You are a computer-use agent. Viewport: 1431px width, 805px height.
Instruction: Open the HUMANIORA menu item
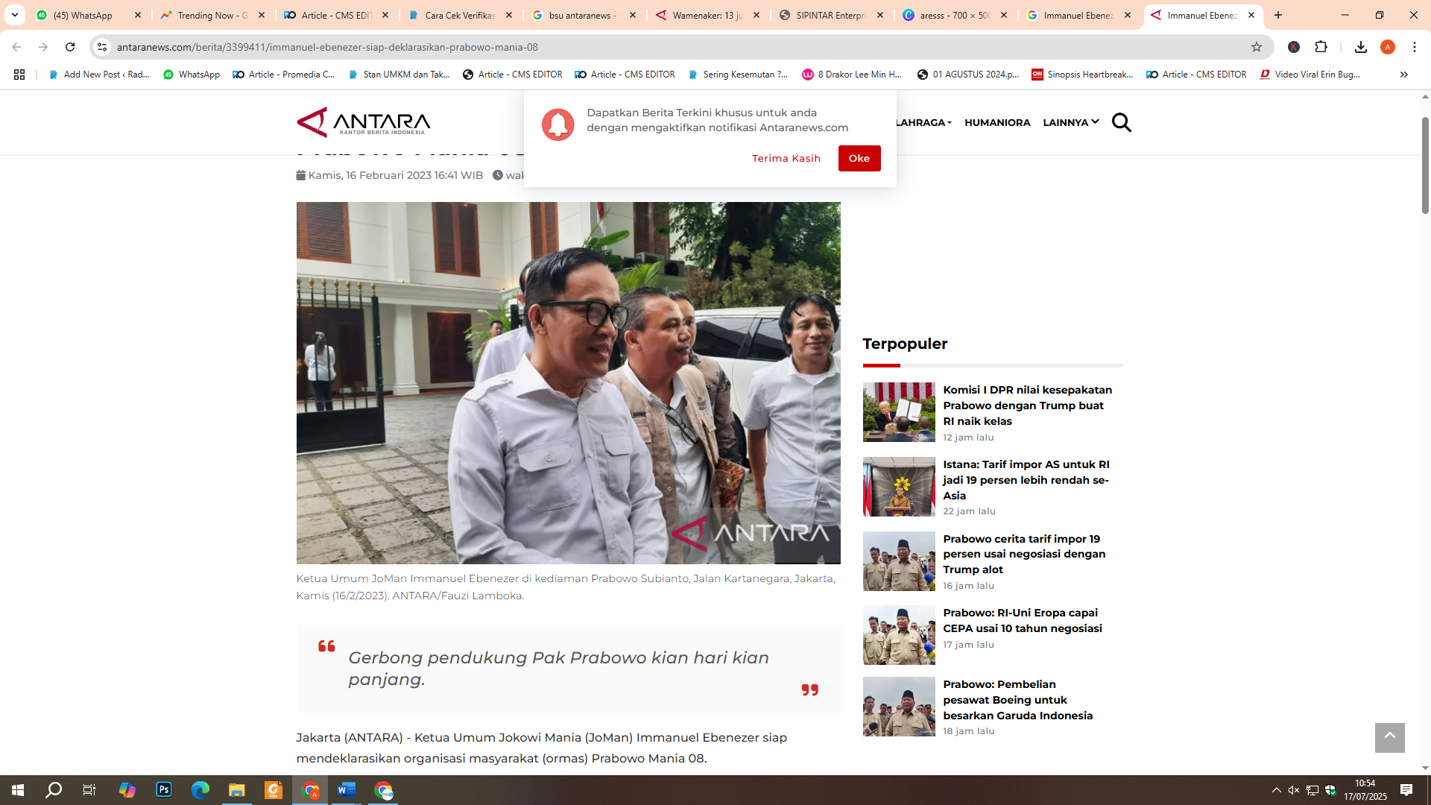997,122
